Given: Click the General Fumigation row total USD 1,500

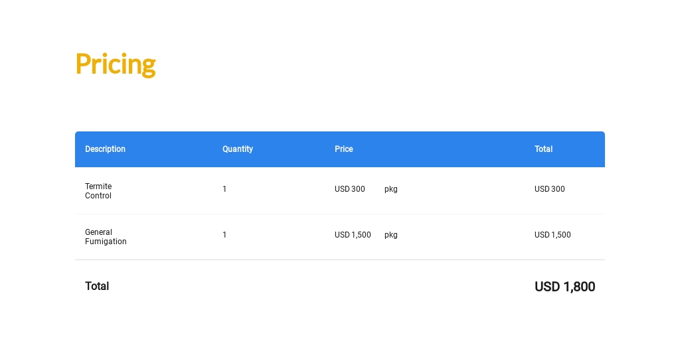Looking at the screenshot, I should 552,235.
